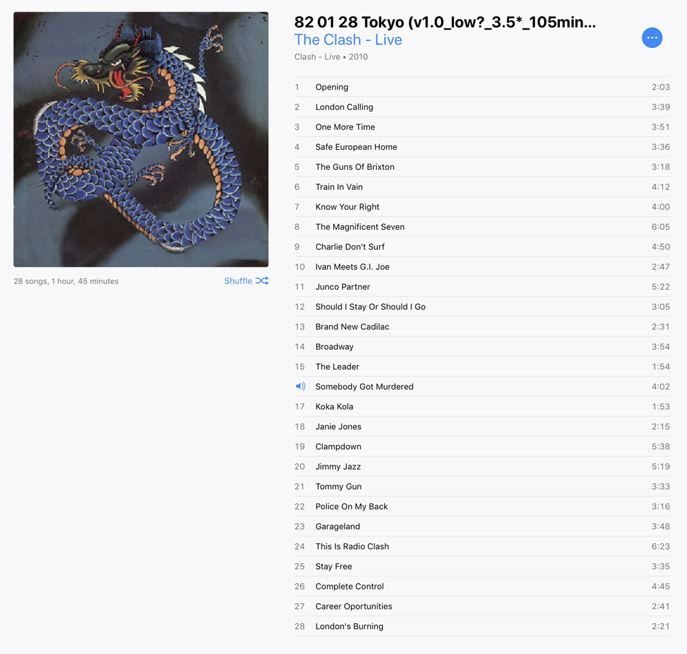This screenshot has height=654, width=687.
Task: Click the album title 82 01 28 Tokyo
Action: pos(445,22)
